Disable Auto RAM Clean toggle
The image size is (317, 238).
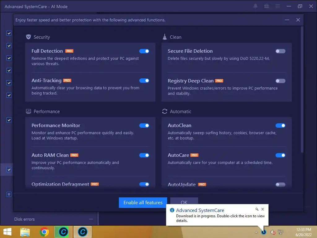pos(144,155)
